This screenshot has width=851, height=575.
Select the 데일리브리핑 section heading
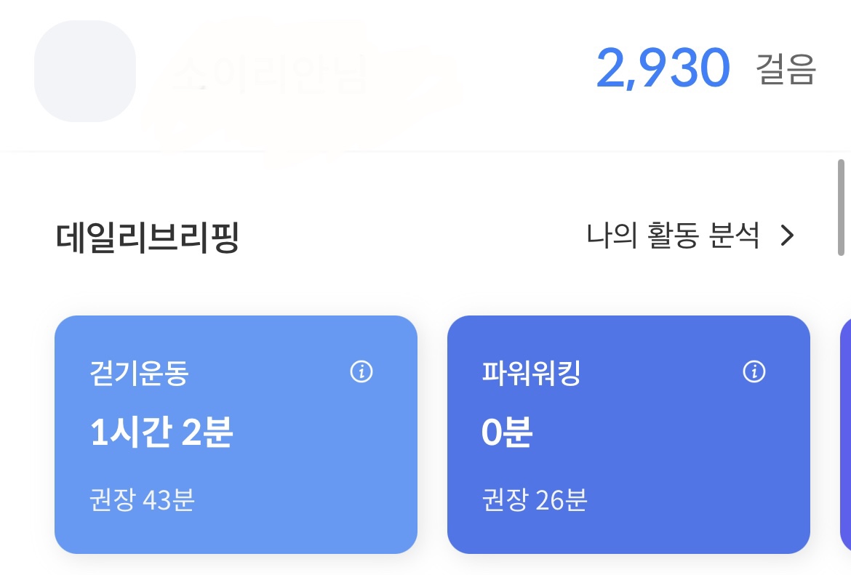[x=148, y=238]
